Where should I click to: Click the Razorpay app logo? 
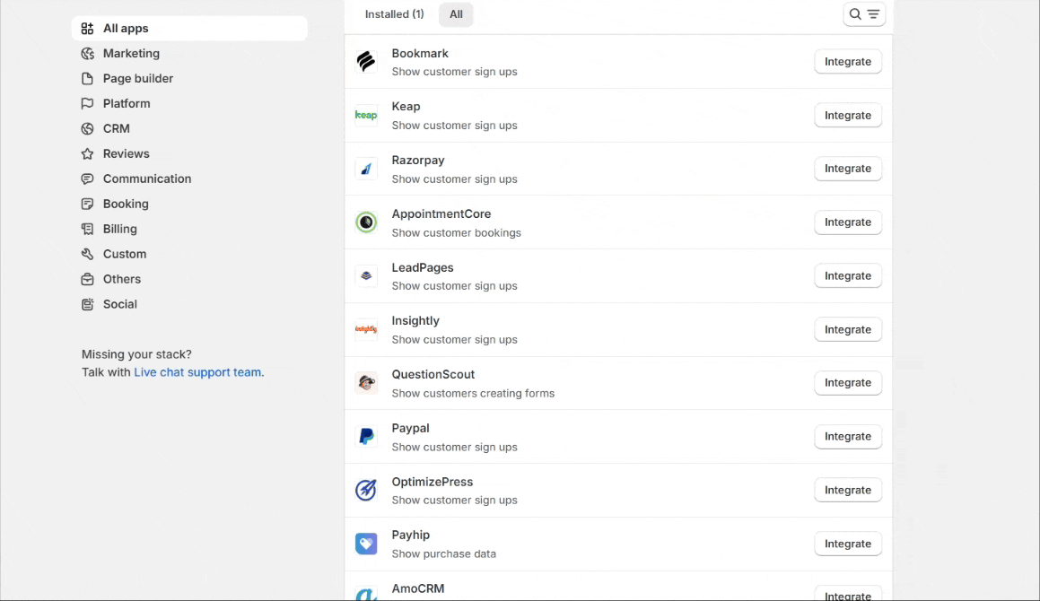pyautogui.click(x=366, y=169)
